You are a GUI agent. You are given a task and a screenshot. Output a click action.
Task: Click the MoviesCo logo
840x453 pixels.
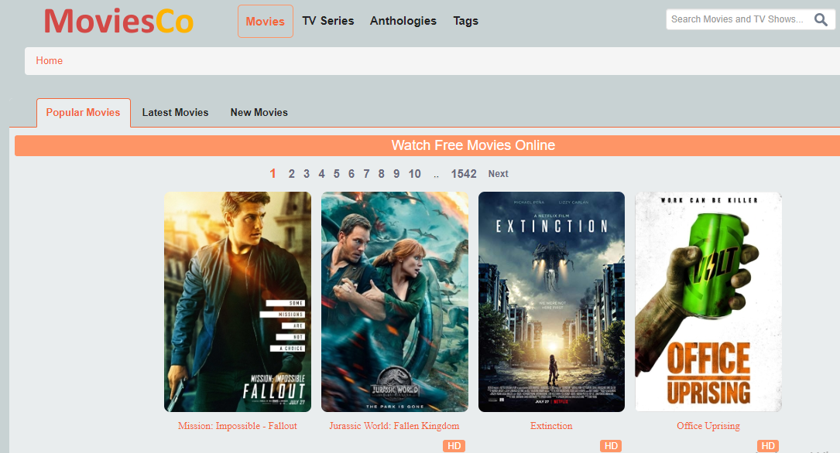pyautogui.click(x=118, y=21)
